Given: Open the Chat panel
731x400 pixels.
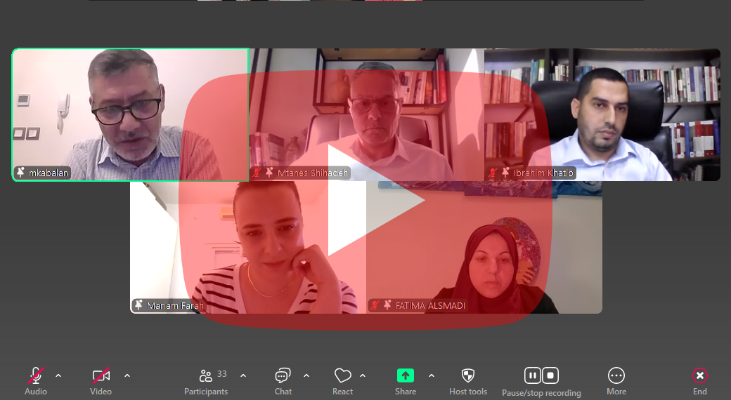Looking at the screenshot, I should pos(283,381).
